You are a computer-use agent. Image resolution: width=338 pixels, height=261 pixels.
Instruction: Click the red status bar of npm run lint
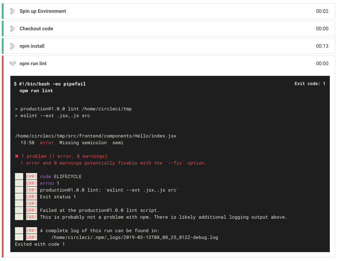click(2, 156)
